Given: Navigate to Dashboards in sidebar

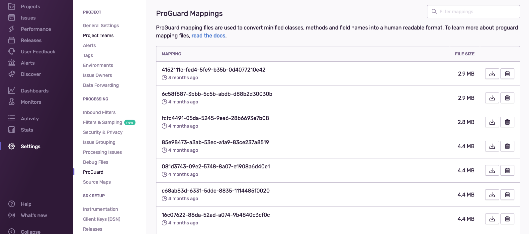Looking at the screenshot, I should tap(35, 91).
